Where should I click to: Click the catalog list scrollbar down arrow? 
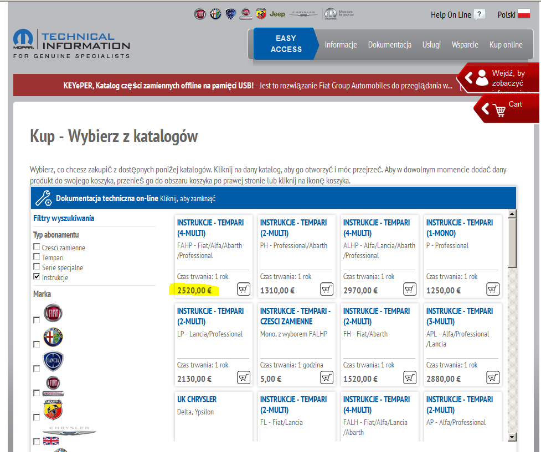click(x=512, y=437)
